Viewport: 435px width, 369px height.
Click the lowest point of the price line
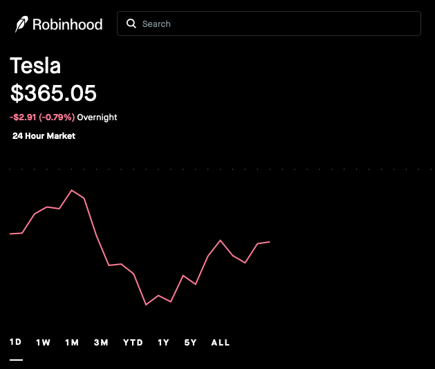point(146,305)
